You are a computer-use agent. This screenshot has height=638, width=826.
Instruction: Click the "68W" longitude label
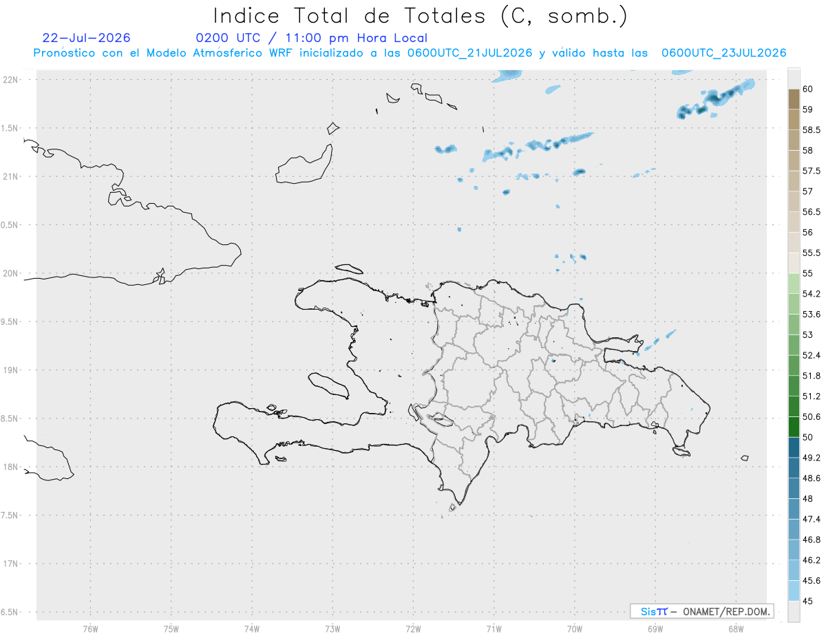(735, 629)
